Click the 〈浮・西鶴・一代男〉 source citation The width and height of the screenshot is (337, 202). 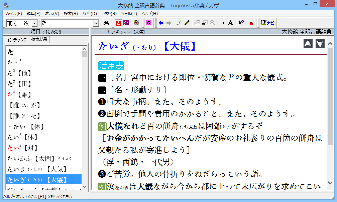pyautogui.click(x=138, y=162)
